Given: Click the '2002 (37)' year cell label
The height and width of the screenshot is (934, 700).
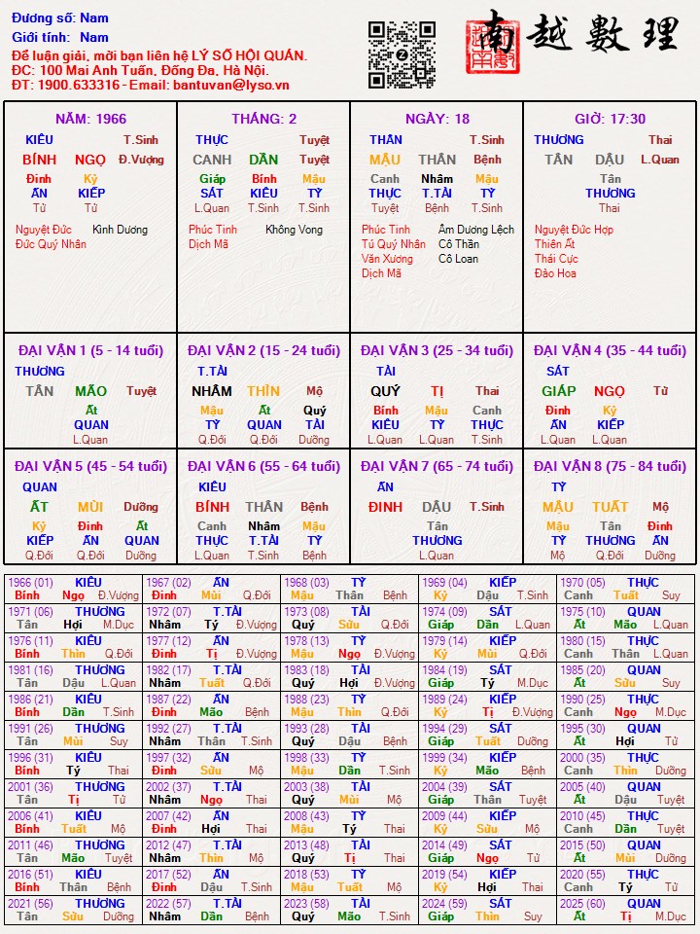Looking at the screenshot, I should [x=168, y=787].
